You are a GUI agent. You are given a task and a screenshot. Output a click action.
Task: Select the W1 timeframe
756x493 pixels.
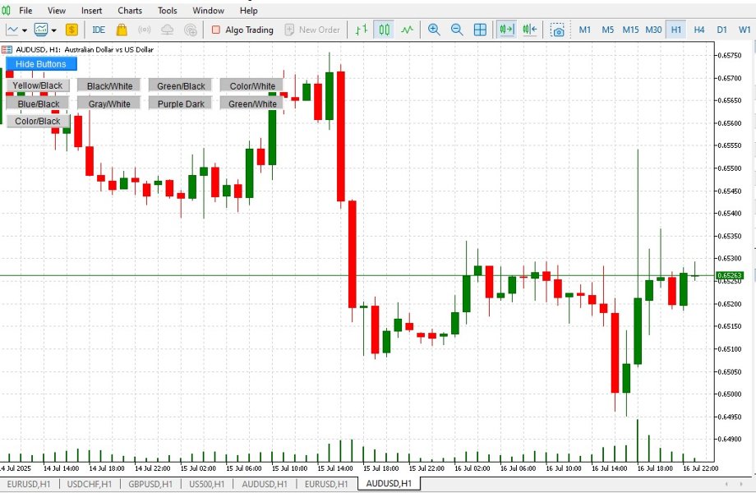[744, 30]
